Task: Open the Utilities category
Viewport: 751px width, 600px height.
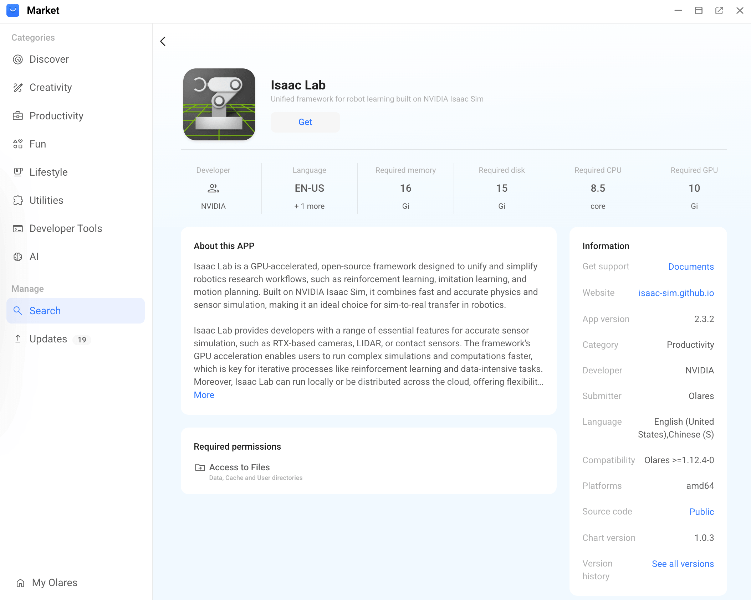Action: (76, 200)
